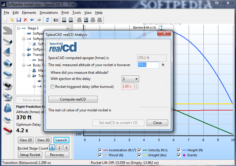Viewport: 236px width, 166px height.
Task: Open the Edit menu
Action: point(16,13)
